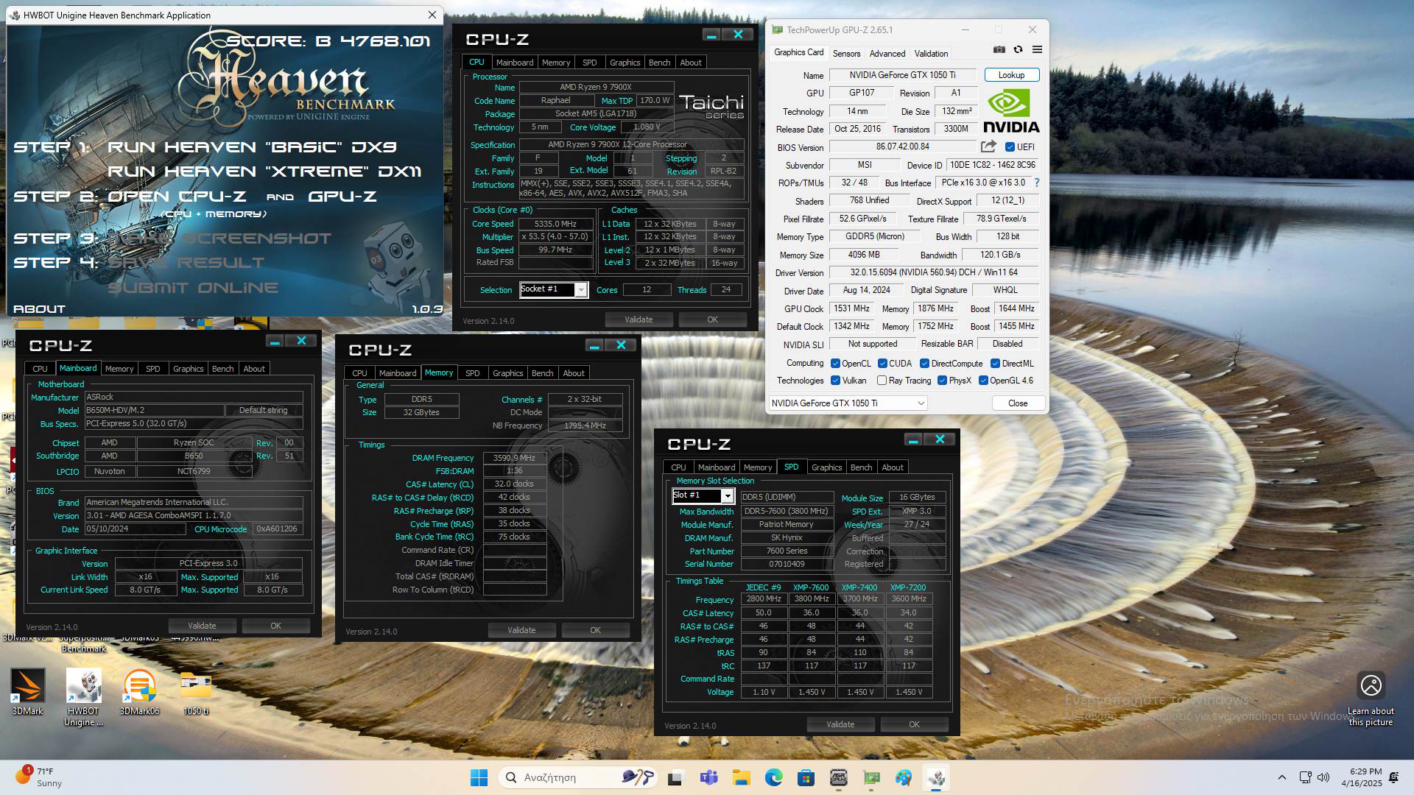This screenshot has width=1414, height=795.
Task: Toggle the Vulkan checkbox
Action: coord(835,381)
